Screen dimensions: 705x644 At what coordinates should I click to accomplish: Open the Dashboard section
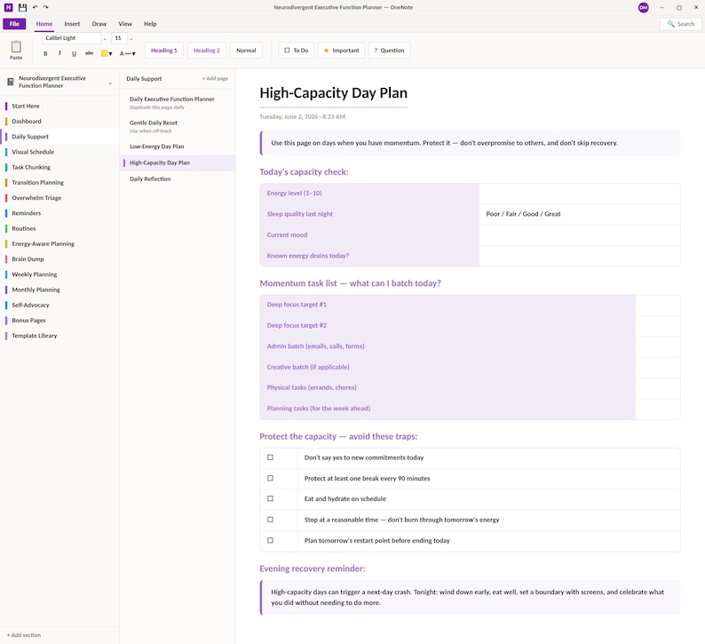coord(59,122)
